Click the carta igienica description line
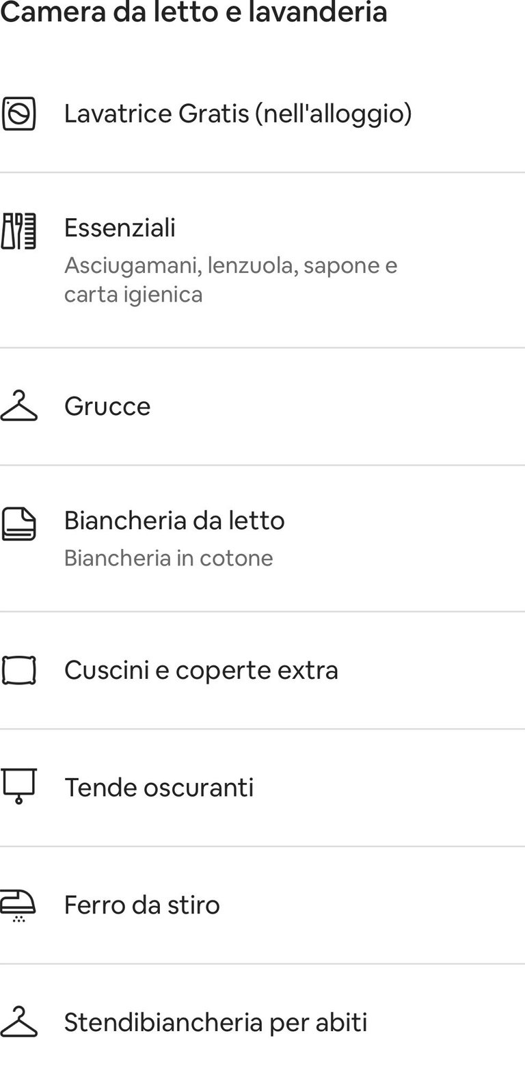The height and width of the screenshot is (1066, 525). 133,295
